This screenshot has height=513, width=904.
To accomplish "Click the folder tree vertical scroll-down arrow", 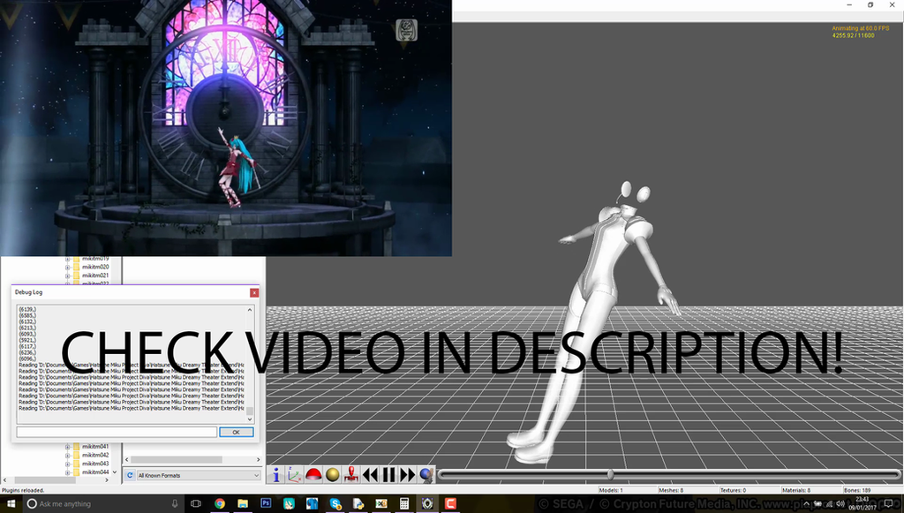I will pos(115,472).
